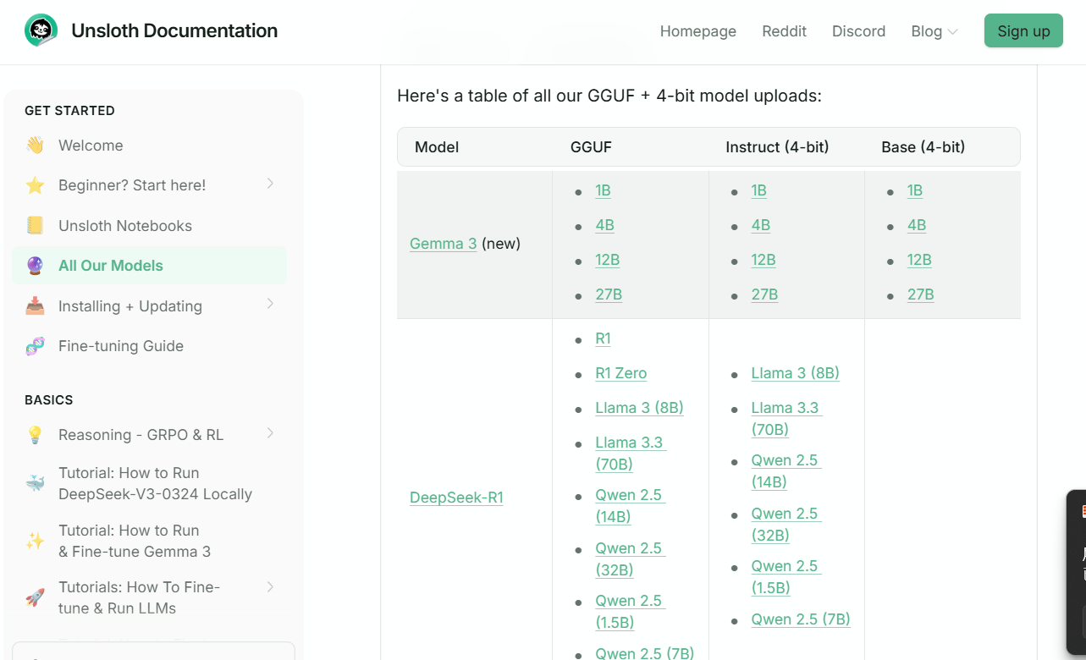Open Discord from the top navigation

coord(858,31)
